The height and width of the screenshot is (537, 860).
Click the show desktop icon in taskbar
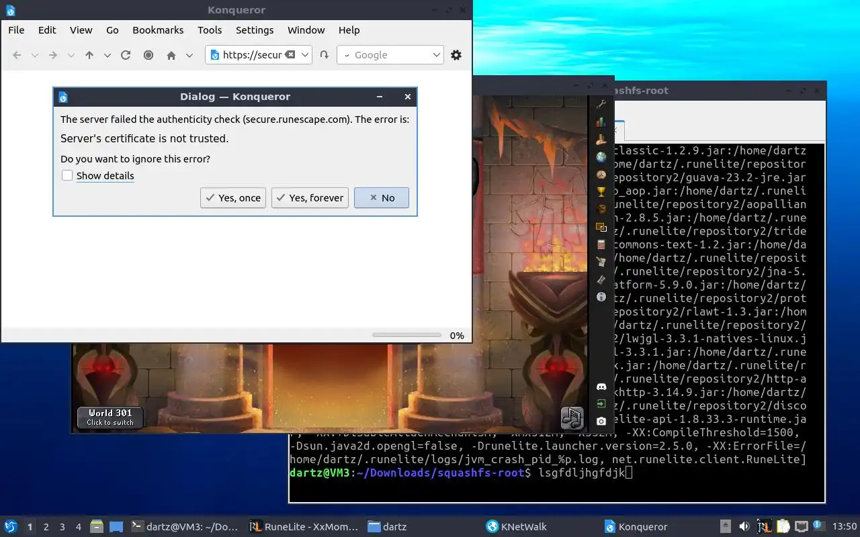116,527
